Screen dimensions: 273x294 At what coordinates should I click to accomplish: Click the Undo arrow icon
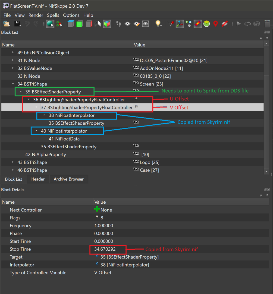(x=27, y=24)
